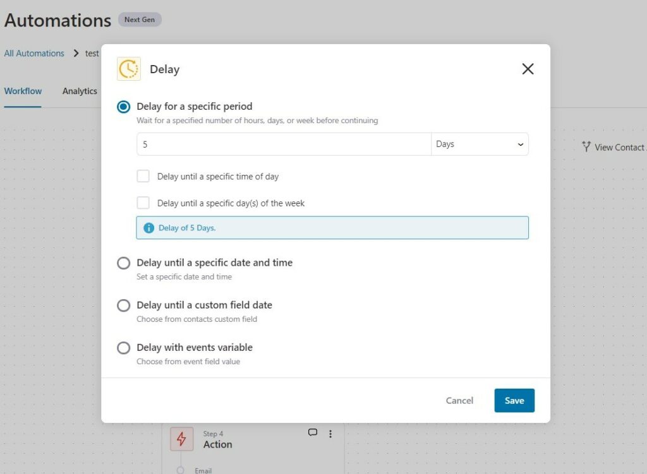Click the Email label under Step 4
This screenshot has height=474, width=647.
click(x=203, y=470)
